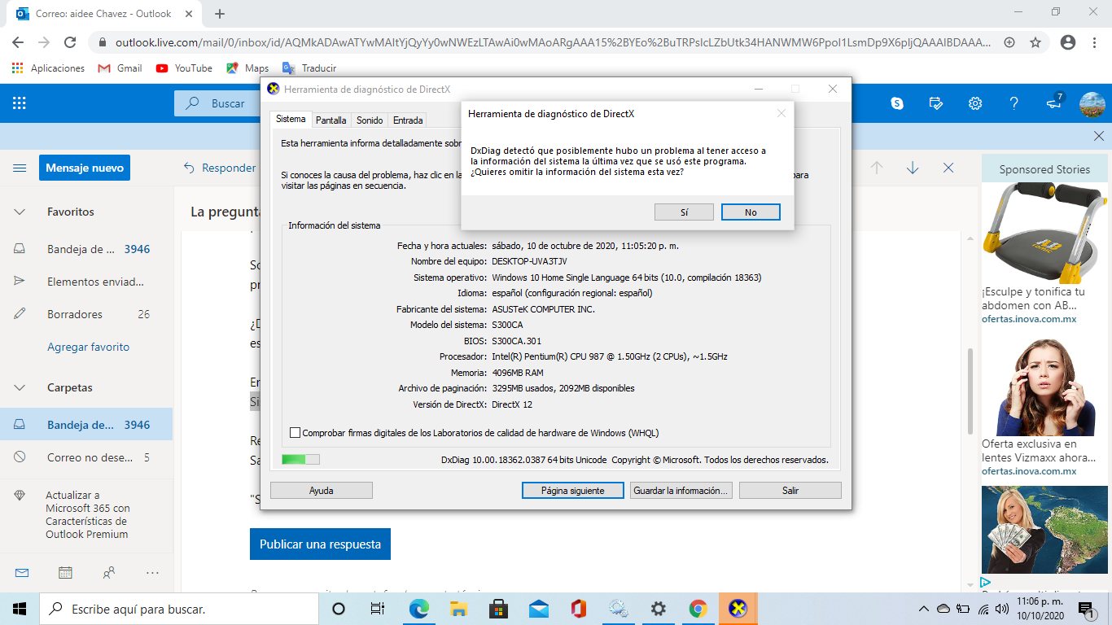Toggle the Outlook navigation pane hamburger

click(20, 168)
